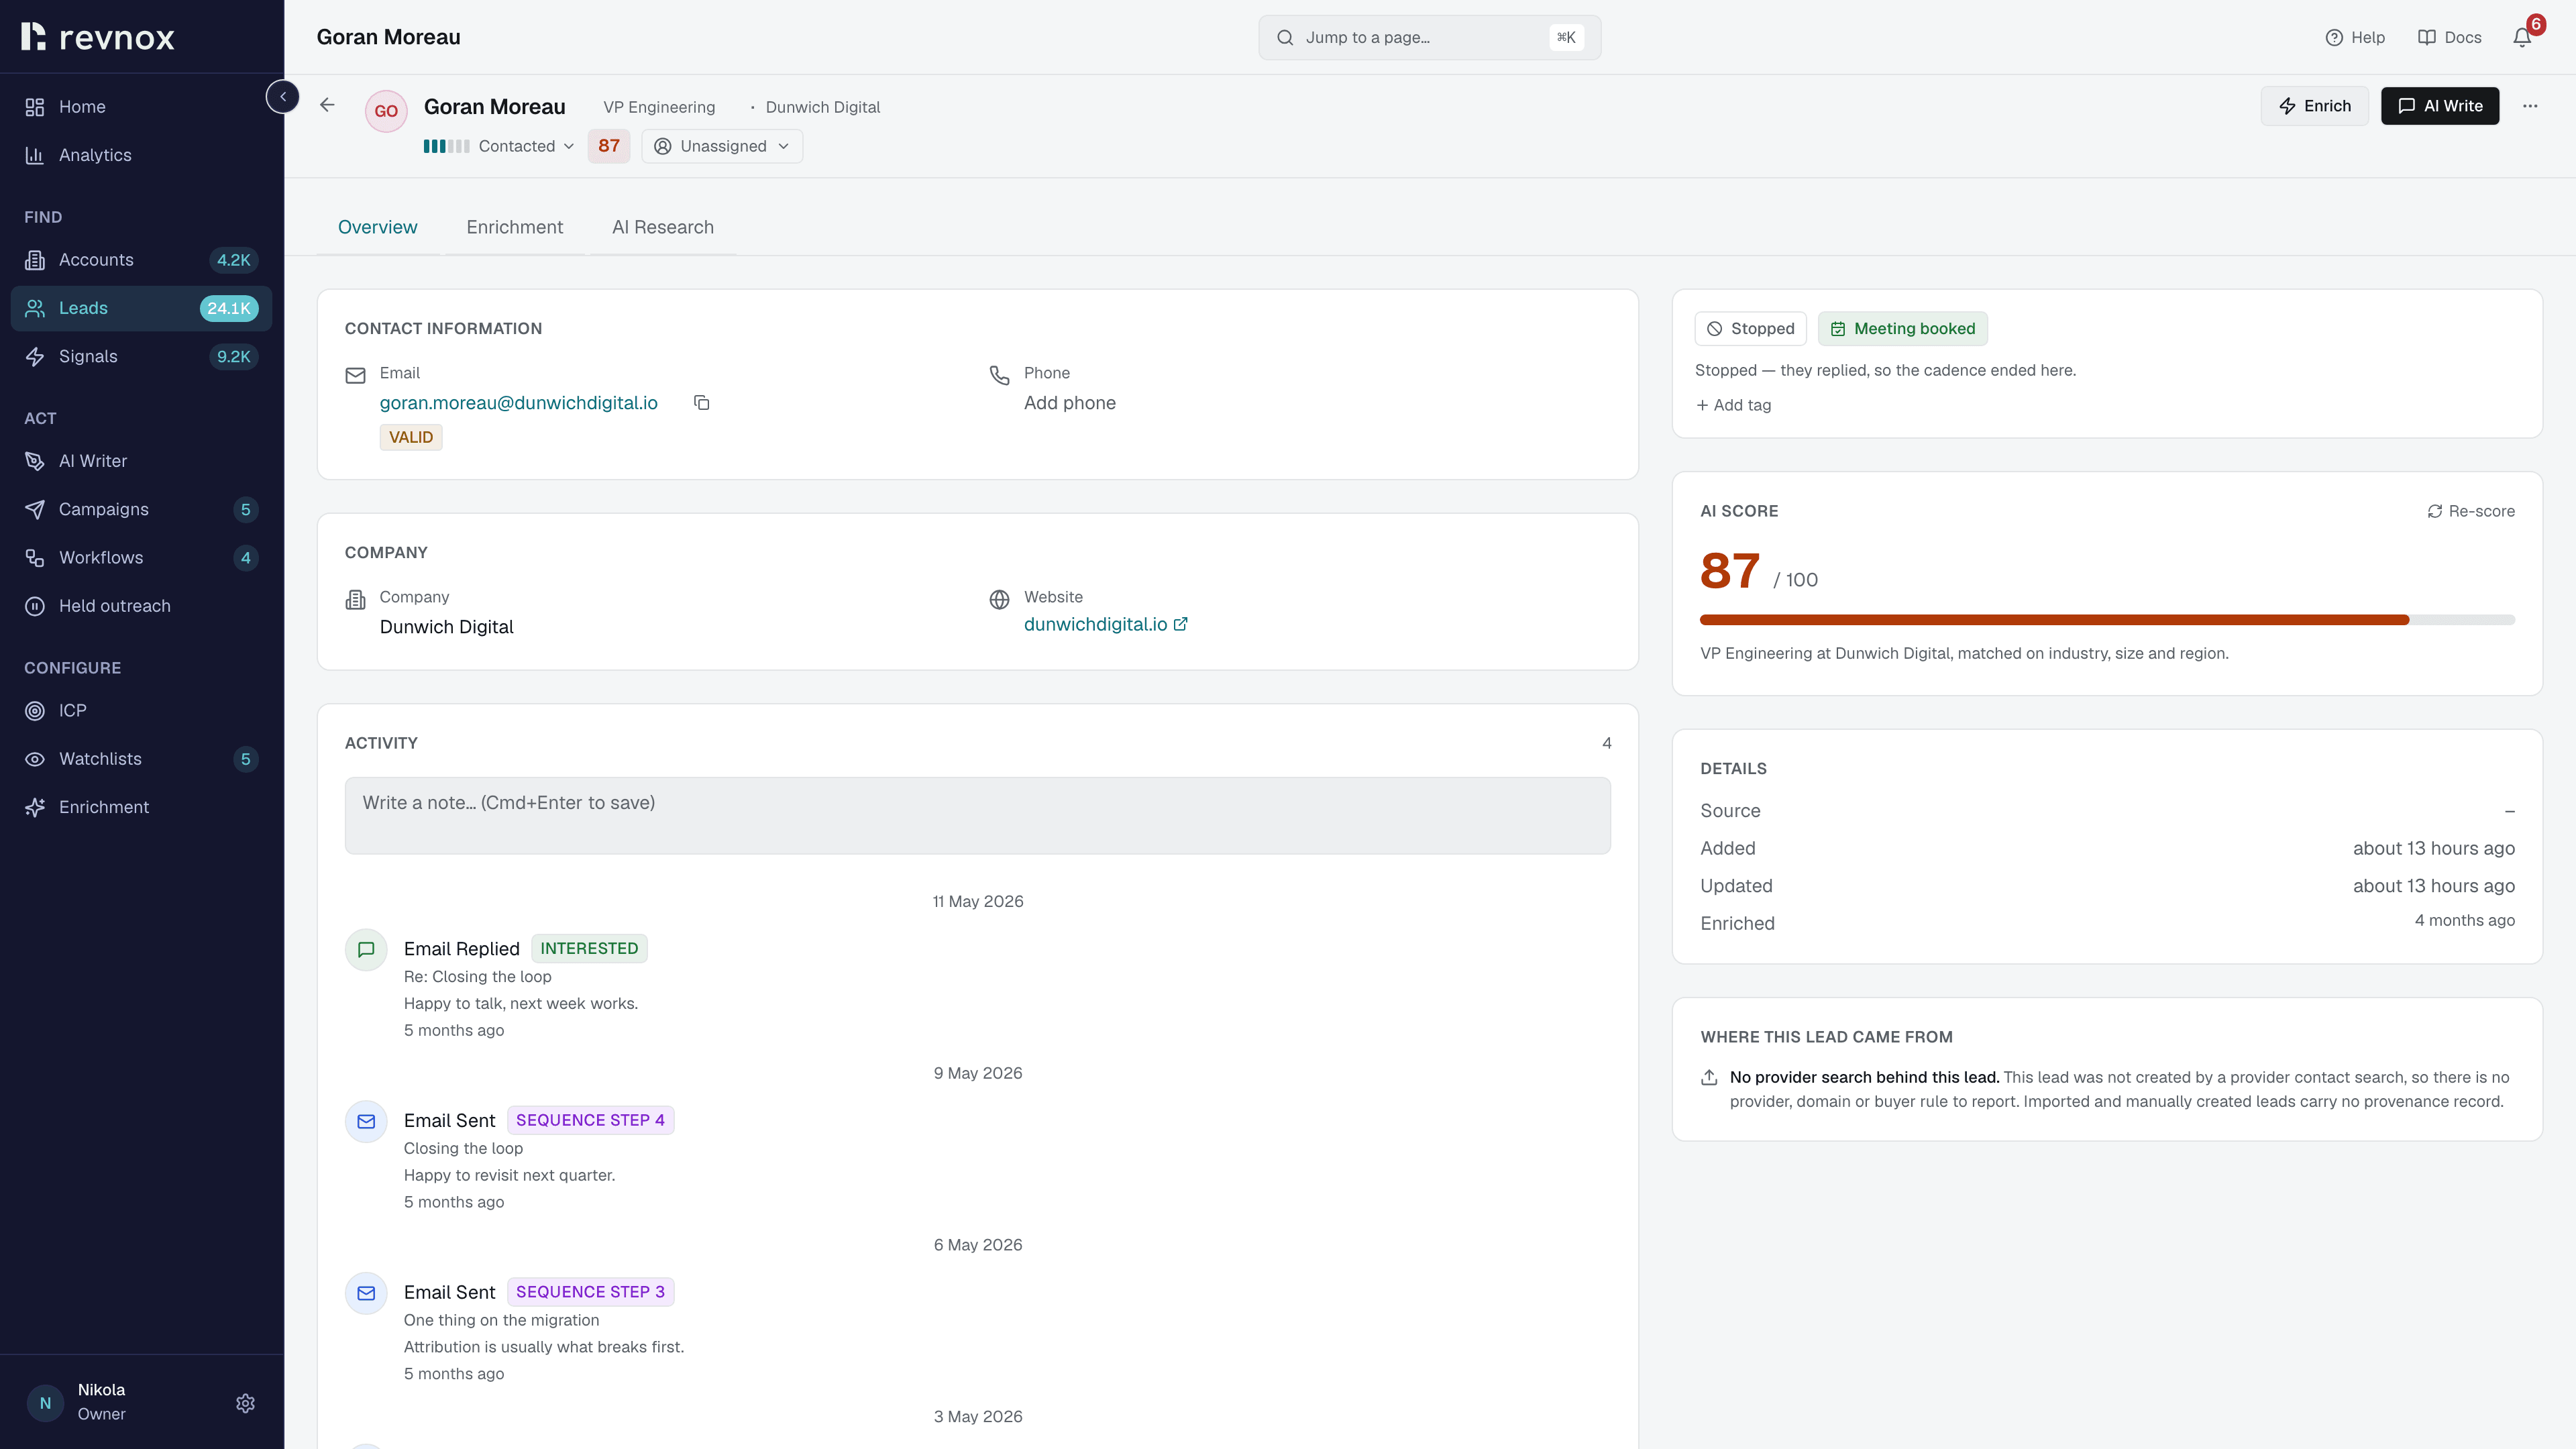The width and height of the screenshot is (2576, 1449).
Task: Open Campaigns in the sidebar
Action: tap(141, 510)
